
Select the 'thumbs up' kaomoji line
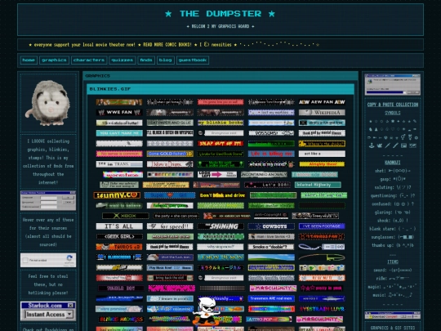pyautogui.click(x=393, y=245)
